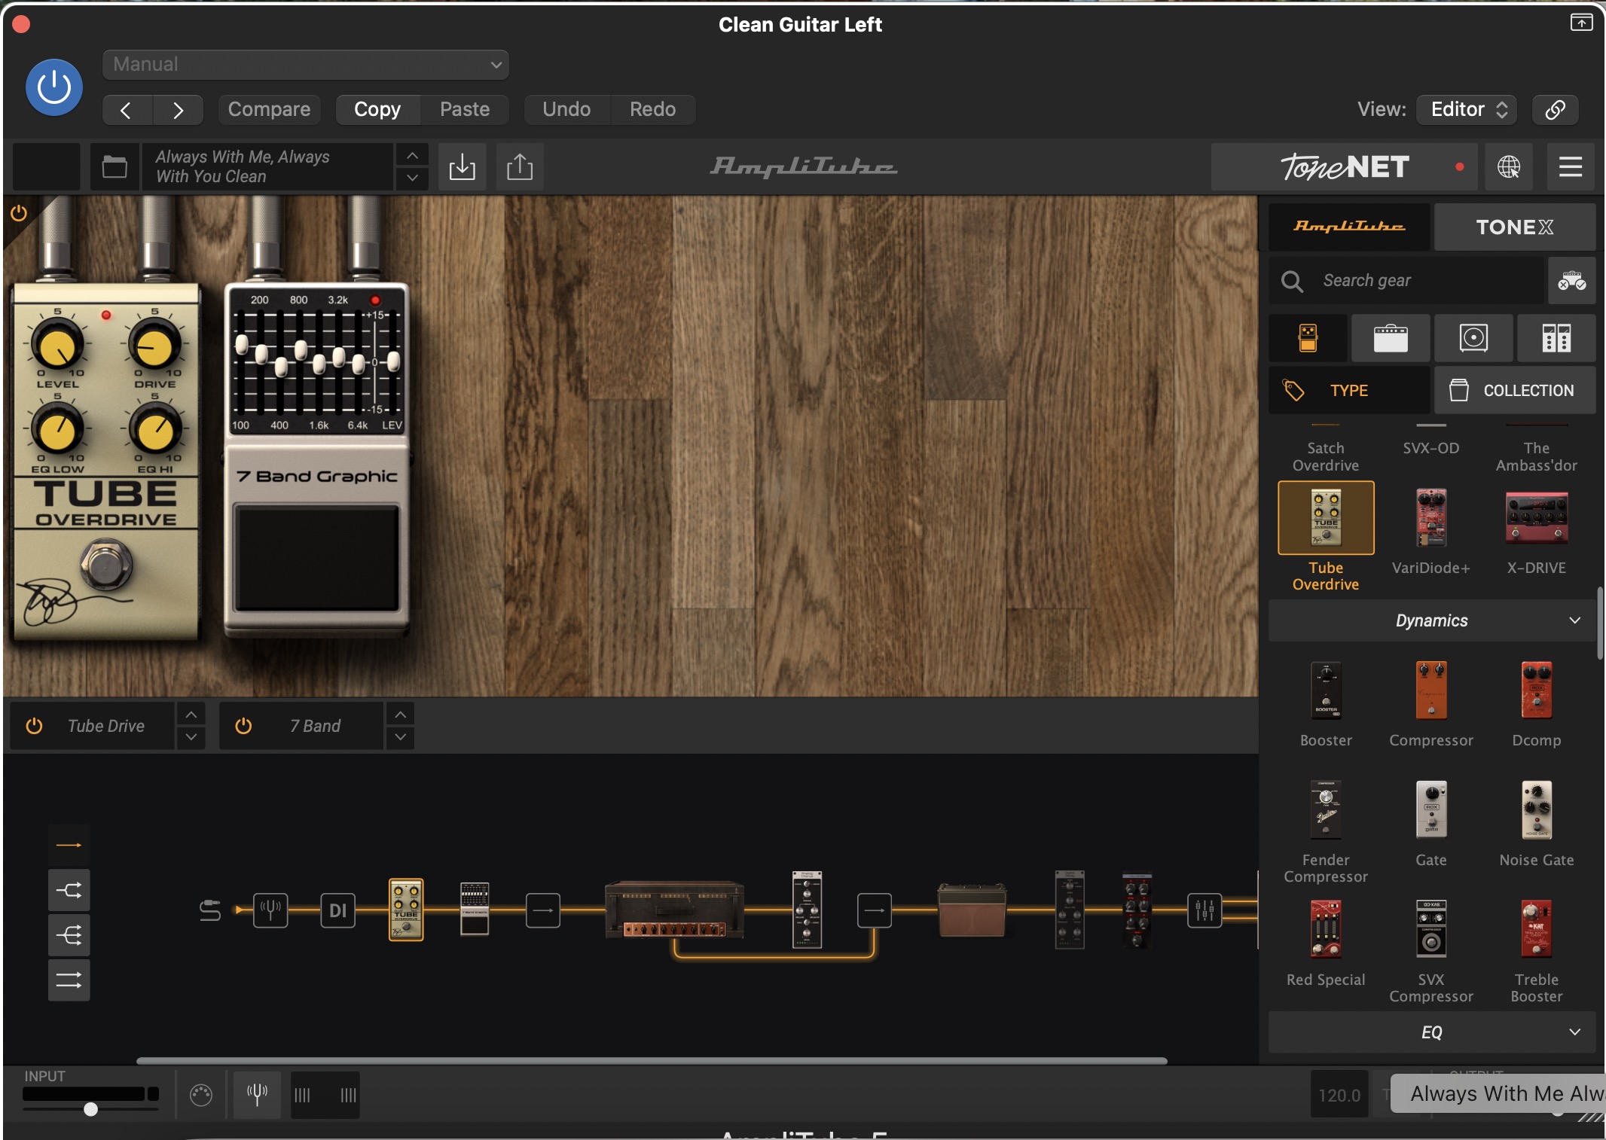Go to next preset arrow
The width and height of the screenshot is (1606, 1140).
coord(178,110)
